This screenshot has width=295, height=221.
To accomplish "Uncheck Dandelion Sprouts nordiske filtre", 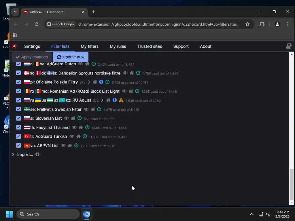I will (18, 73).
